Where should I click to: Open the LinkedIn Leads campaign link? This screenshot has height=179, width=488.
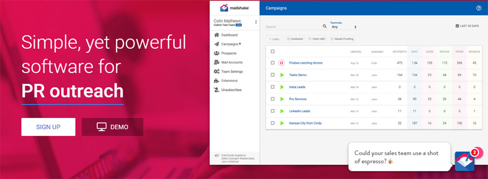300,111
